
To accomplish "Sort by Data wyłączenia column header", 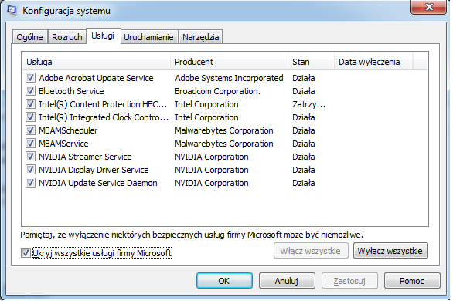I will pyautogui.click(x=373, y=62).
